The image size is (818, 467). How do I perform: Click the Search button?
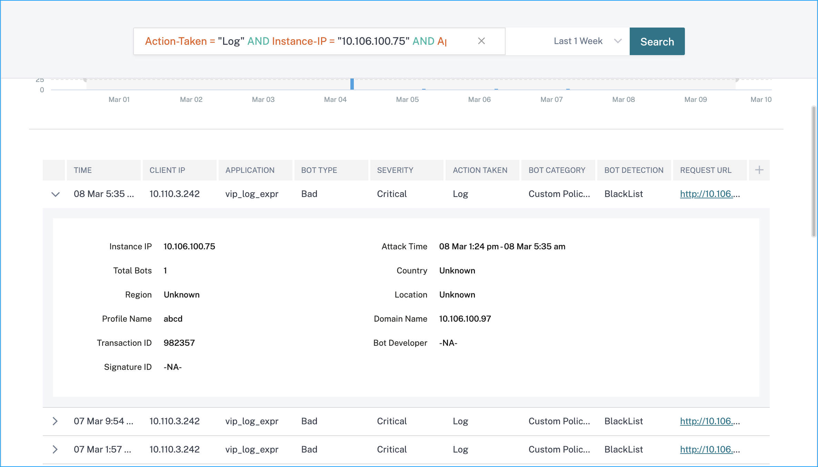tap(657, 41)
